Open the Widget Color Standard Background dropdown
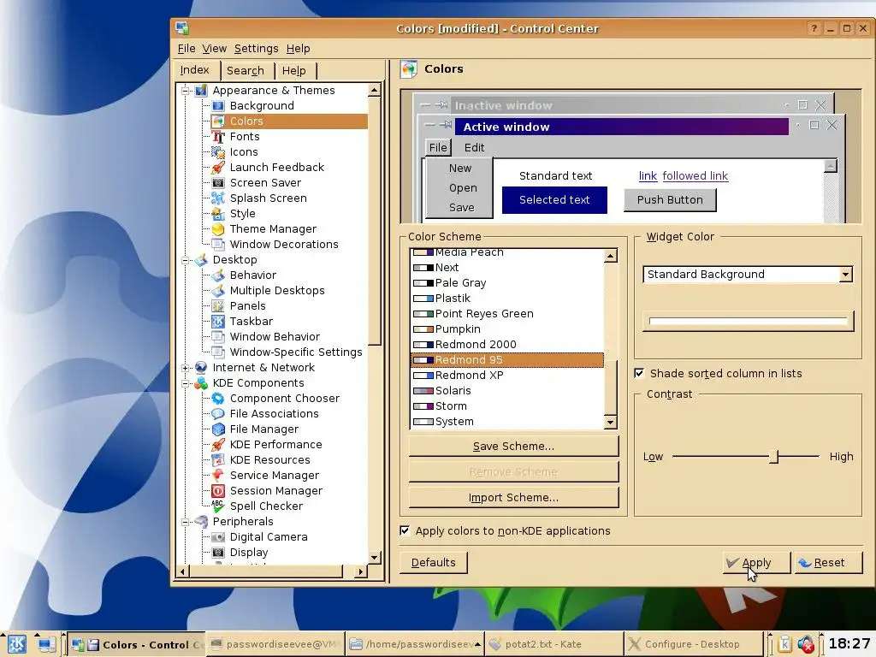This screenshot has height=657, width=876. pyautogui.click(x=748, y=275)
